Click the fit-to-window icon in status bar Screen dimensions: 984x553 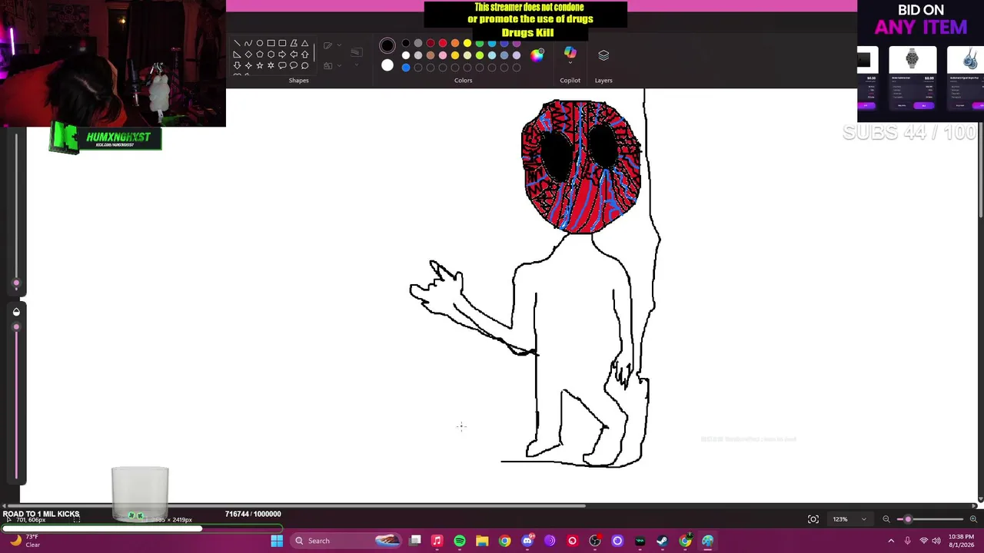(x=813, y=519)
